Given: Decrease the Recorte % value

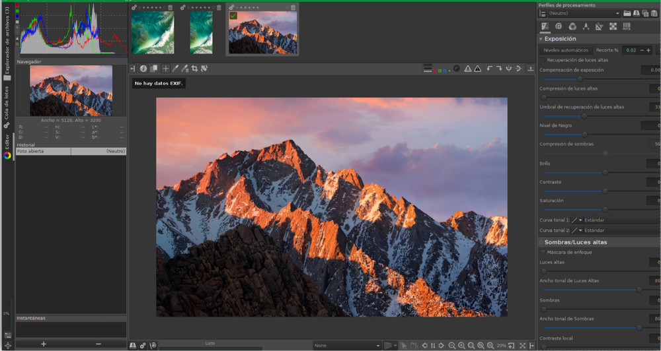Looking at the screenshot, I should [x=642, y=50].
